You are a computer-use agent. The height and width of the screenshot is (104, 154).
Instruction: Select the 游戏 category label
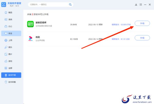pyautogui.click(x=10, y=61)
